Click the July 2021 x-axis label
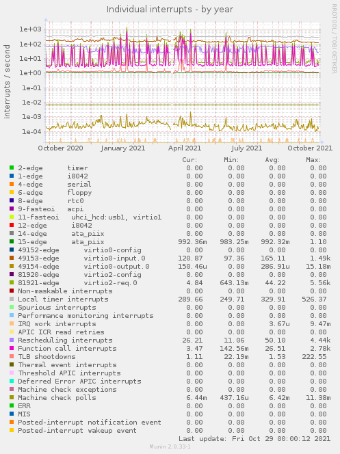The height and width of the screenshot is (454, 340). 246,148
